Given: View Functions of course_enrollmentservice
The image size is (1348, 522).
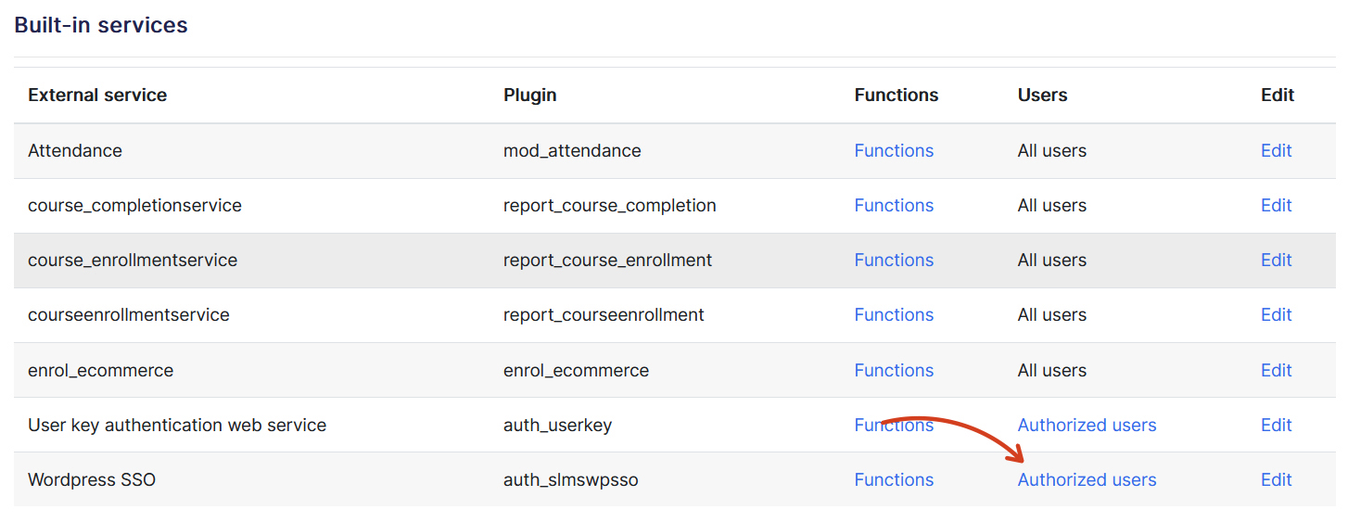Looking at the screenshot, I should [894, 260].
